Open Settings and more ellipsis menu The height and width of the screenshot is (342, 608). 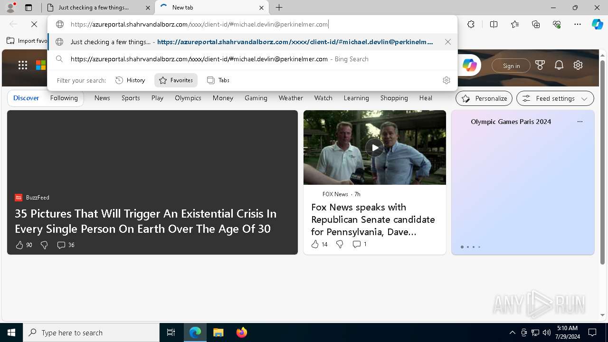(x=578, y=24)
